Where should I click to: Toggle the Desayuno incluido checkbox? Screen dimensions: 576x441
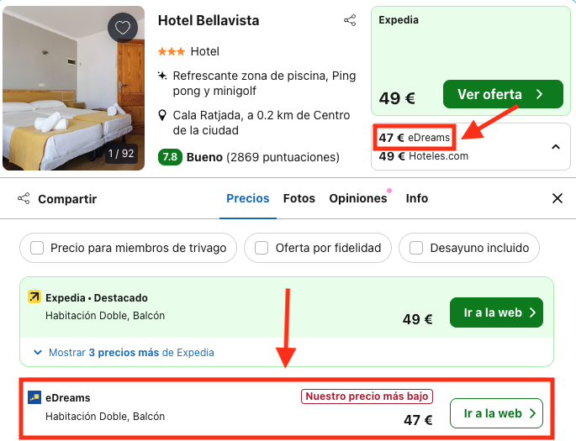pyautogui.click(x=416, y=248)
